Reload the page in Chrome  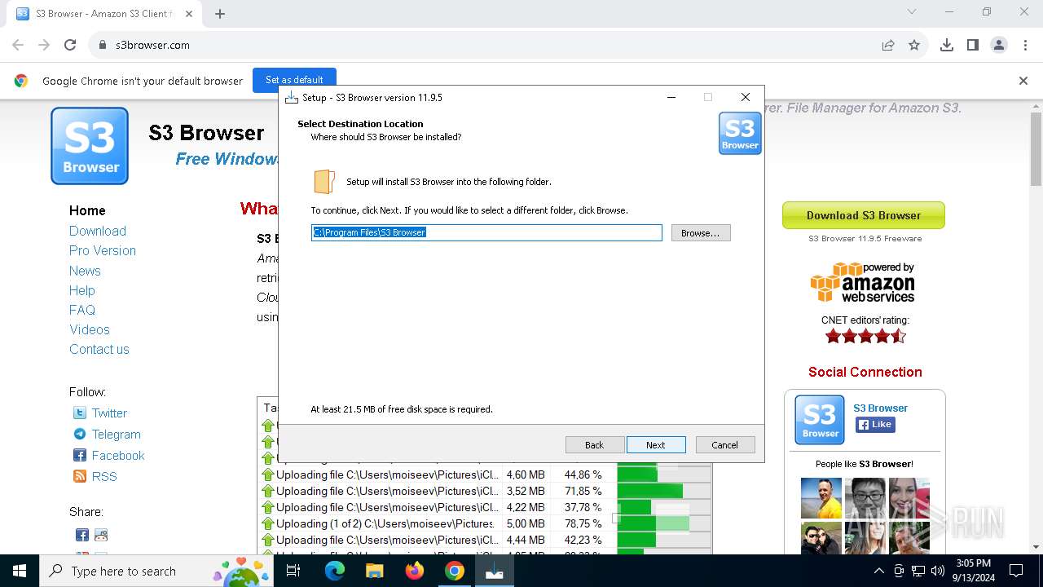(x=70, y=45)
